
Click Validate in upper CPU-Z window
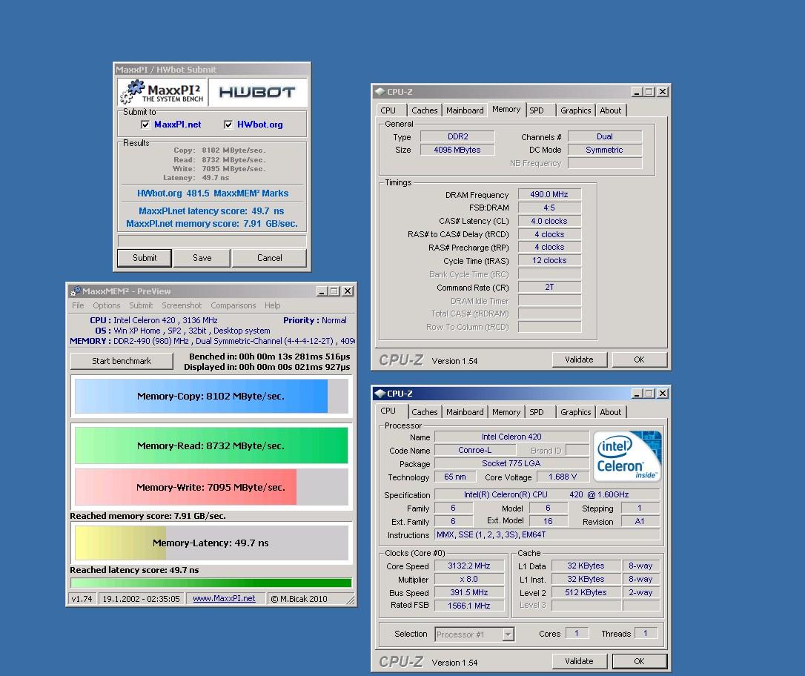point(579,359)
